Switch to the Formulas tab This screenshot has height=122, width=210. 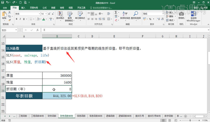[44, 8]
